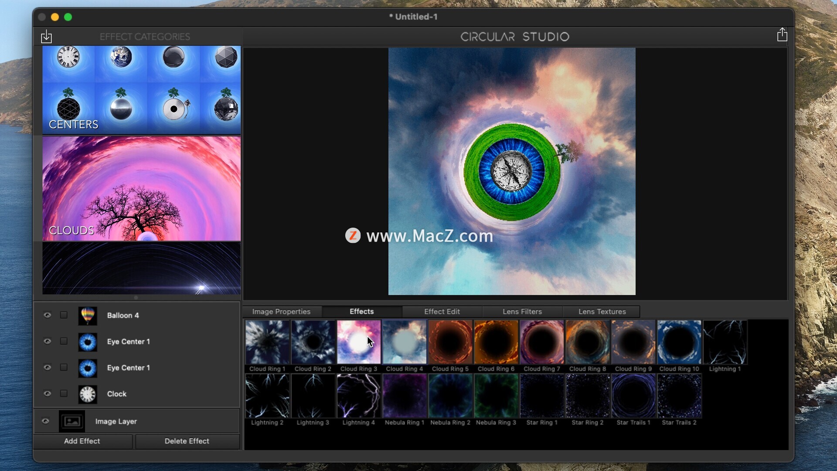This screenshot has width=837, height=471.
Task: Click the Delete Effect button
Action: tap(187, 441)
